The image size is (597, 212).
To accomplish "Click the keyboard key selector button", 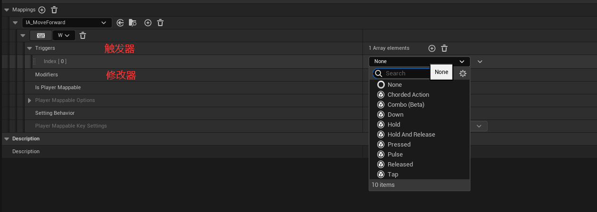I will (x=41, y=35).
